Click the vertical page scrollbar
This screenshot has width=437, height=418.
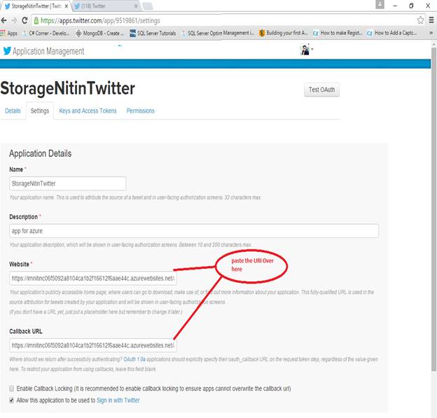tap(433, 209)
